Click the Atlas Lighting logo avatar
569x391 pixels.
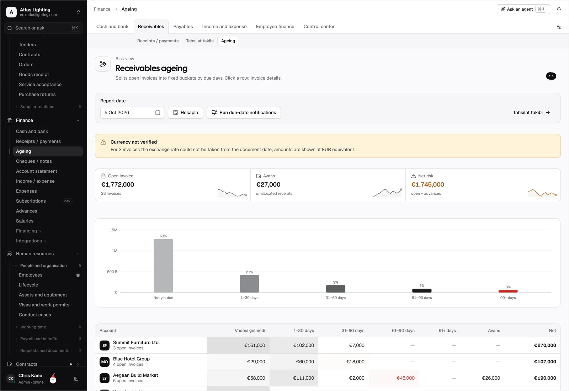[x=11, y=12]
